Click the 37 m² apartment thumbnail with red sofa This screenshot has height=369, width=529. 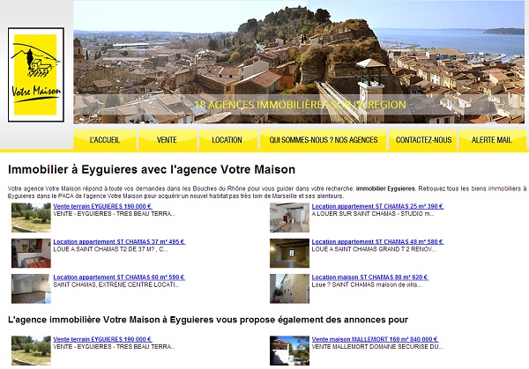pyautogui.click(x=31, y=253)
